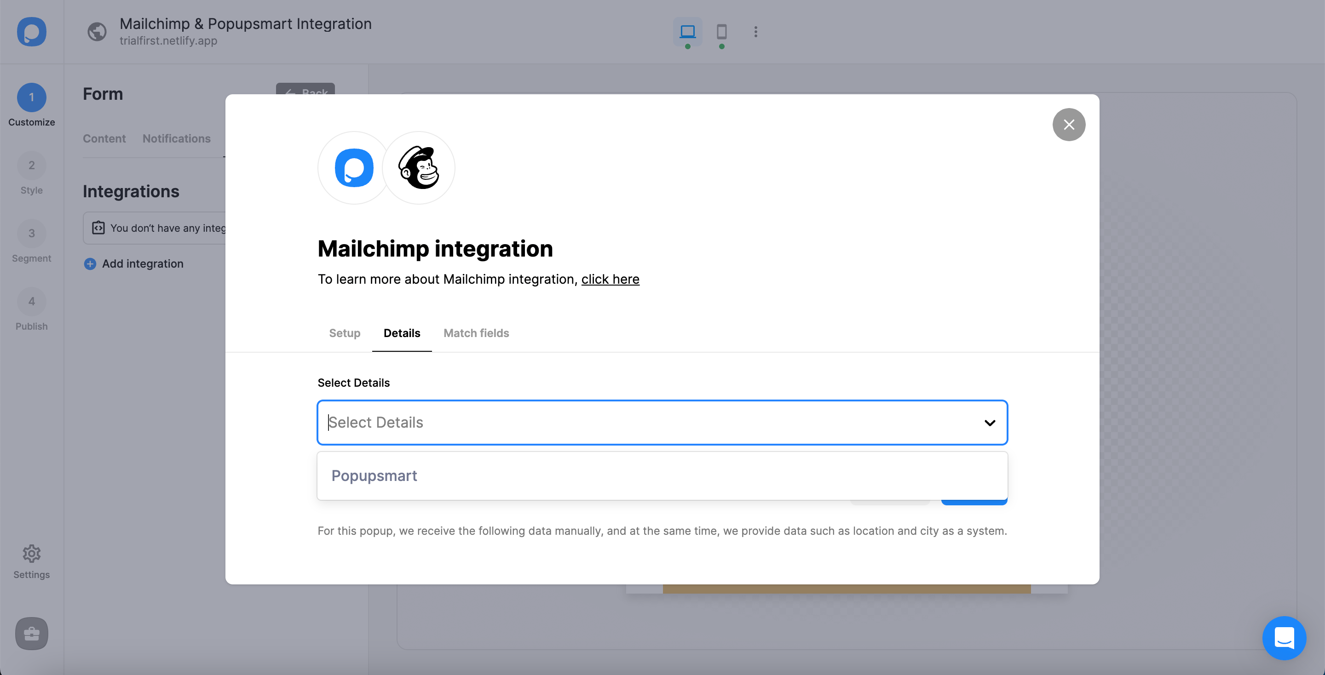Click inside the Select Details input field
1325x675 pixels.
(x=617, y=423)
